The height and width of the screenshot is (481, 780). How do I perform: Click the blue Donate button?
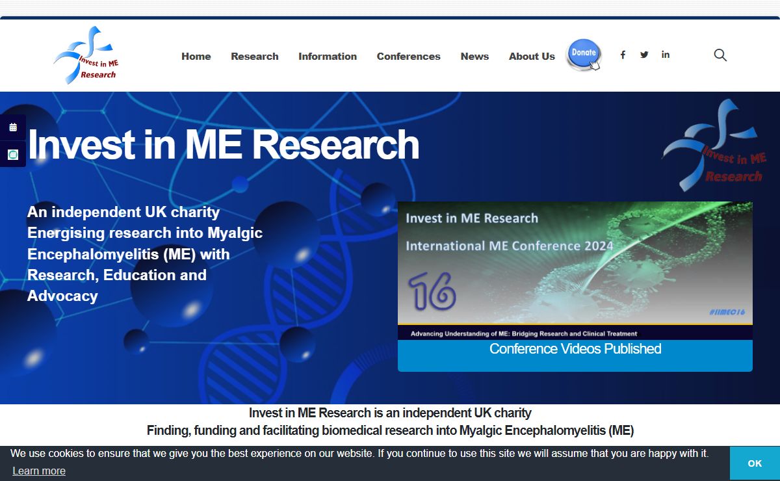[x=584, y=55]
